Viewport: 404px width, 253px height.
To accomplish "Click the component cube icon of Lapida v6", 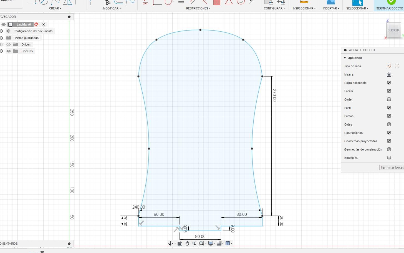I will 11,24.
